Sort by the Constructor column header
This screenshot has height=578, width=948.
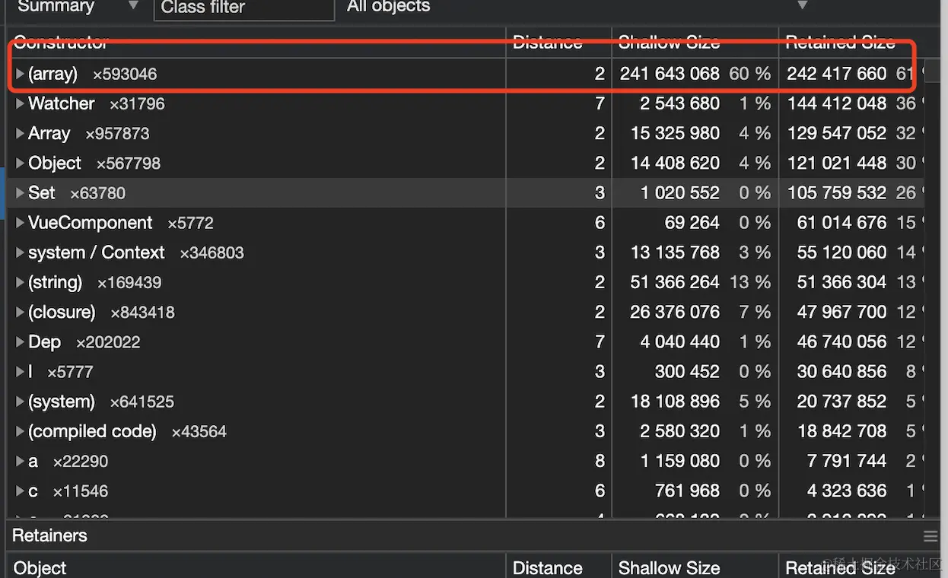pyautogui.click(x=61, y=43)
